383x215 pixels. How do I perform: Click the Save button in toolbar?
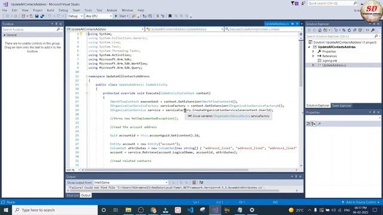pos(37,16)
